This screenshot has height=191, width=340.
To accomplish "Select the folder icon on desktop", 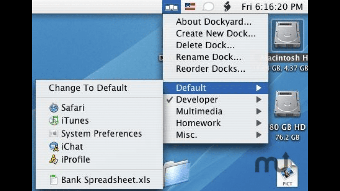I will point(176,172).
